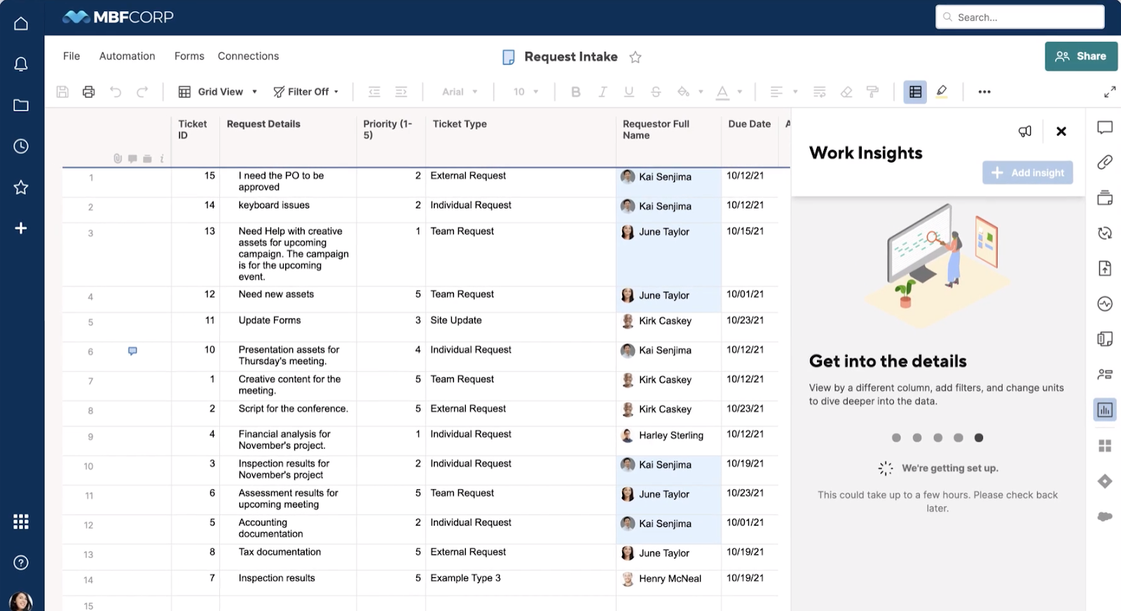The height and width of the screenshot is (611, 1121).
Task: Star the Request Intake sheet as favorite
Action: coord(635,57)
